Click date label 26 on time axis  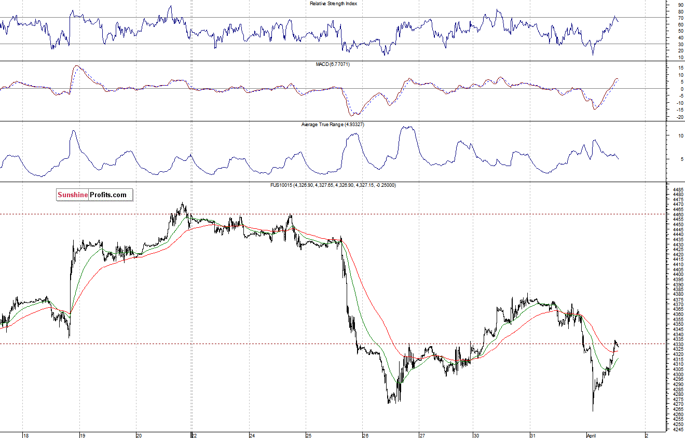tap(365, 435)
